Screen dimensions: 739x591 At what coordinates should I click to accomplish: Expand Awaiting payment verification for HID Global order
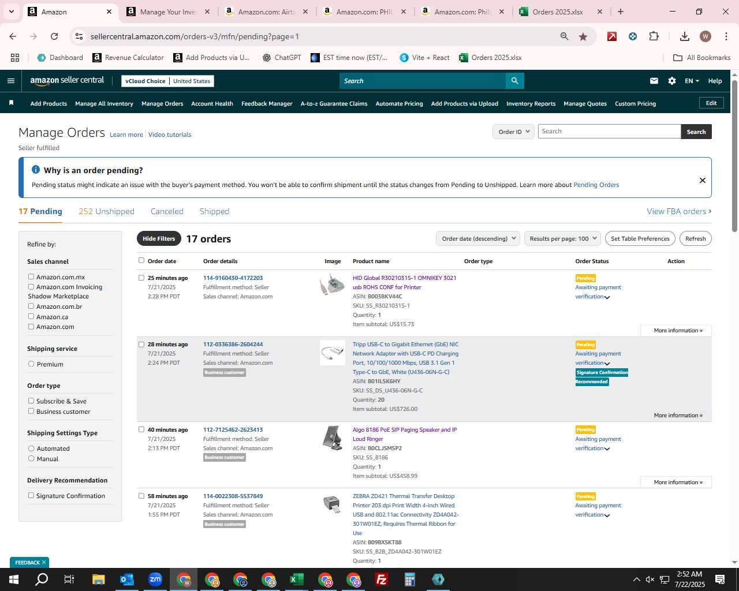pos(607,297)
